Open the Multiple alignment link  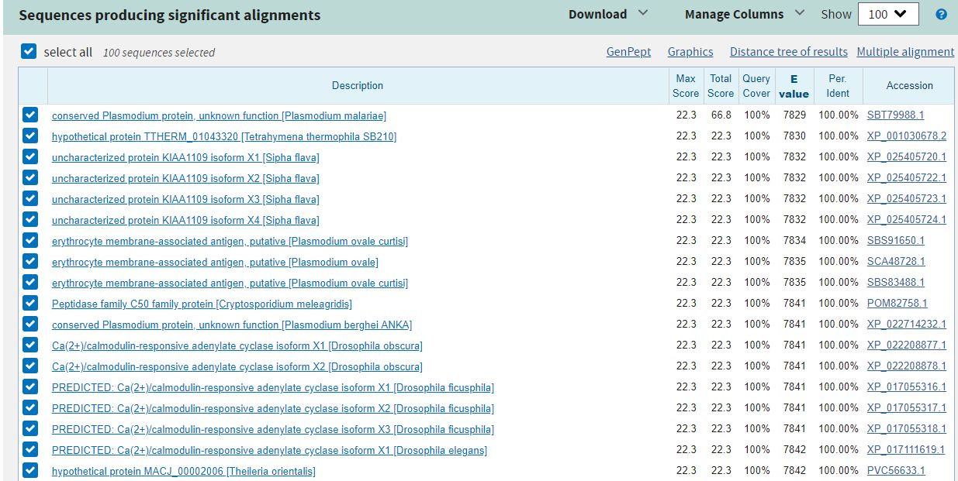point(905,52)
